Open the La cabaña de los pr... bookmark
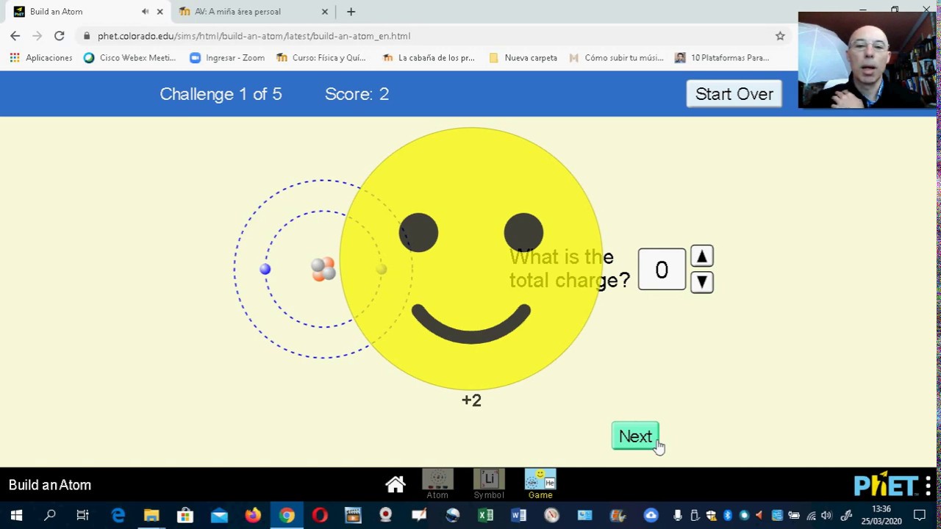The image size is (941, 529). pyautogui.click(x=428, y=57)
